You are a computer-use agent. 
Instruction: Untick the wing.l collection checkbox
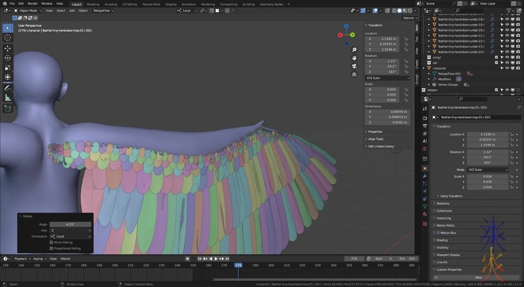[496, 57]
